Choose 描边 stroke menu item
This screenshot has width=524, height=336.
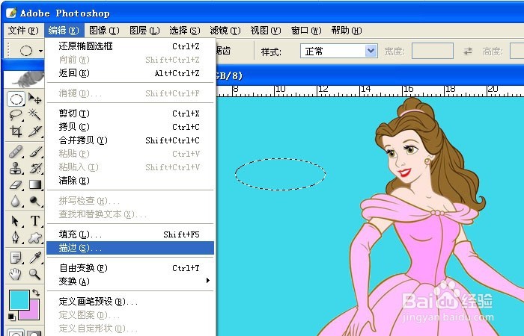click(x=130, y=248)
